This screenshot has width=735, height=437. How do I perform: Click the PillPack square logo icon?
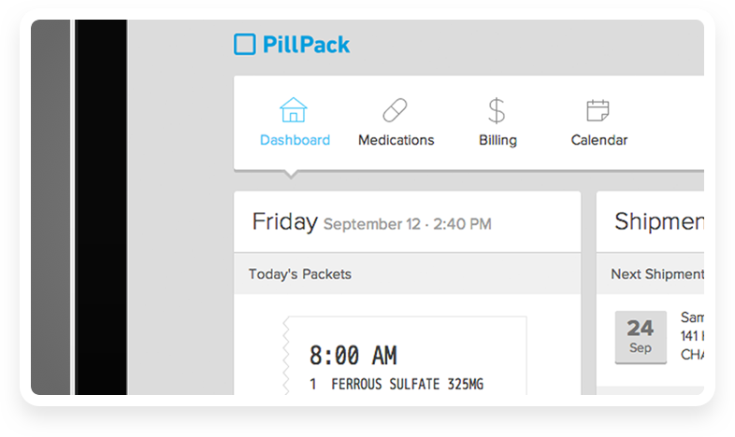(245, 45)
